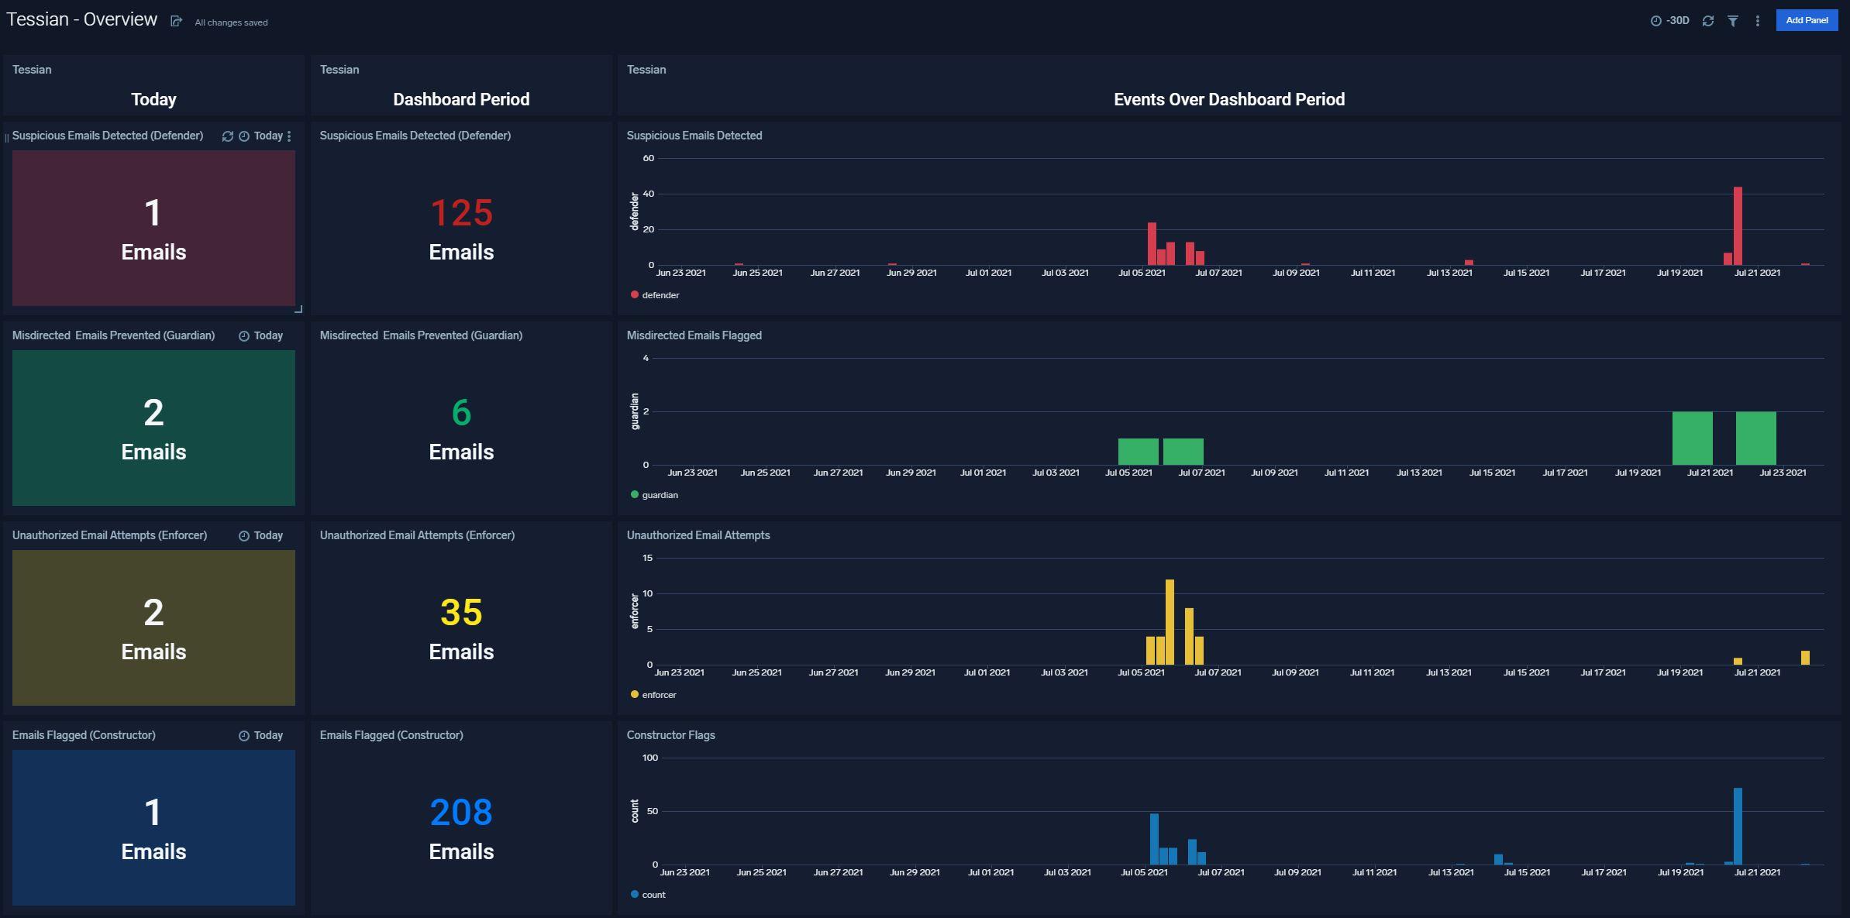Click the Tessian - Overview dashboard title
Viewport: 1850px width, 918px height.
tap(82, 20)
